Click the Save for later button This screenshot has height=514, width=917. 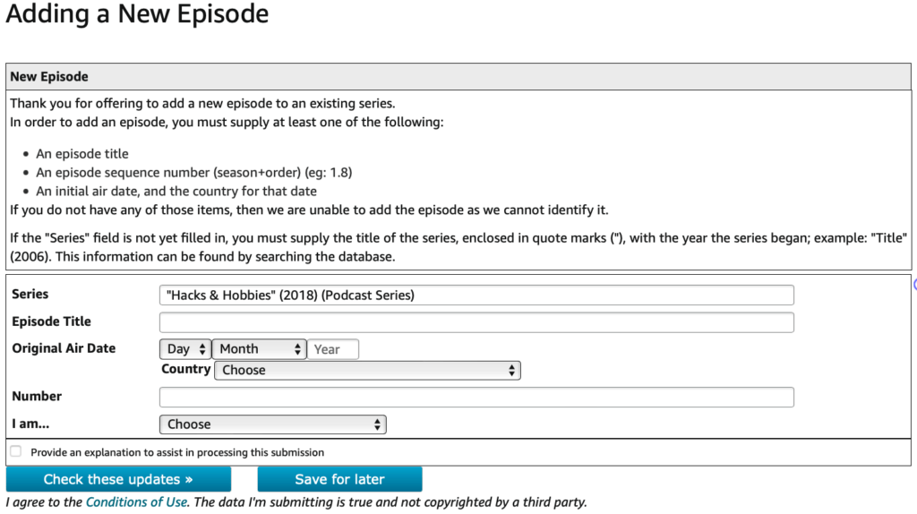point(339,479)
